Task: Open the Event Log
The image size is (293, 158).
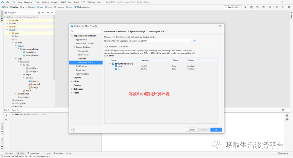Action: click(283, 153)
